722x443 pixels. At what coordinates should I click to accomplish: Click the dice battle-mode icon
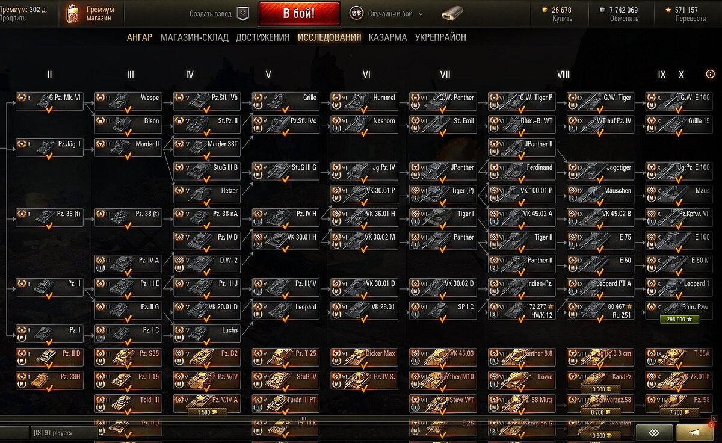(356, 13)
